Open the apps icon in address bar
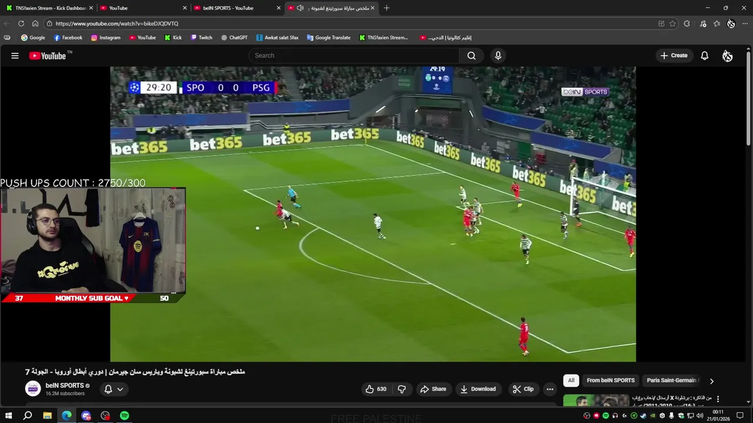Viewport: 753px width, 423px height. [661, 23]
